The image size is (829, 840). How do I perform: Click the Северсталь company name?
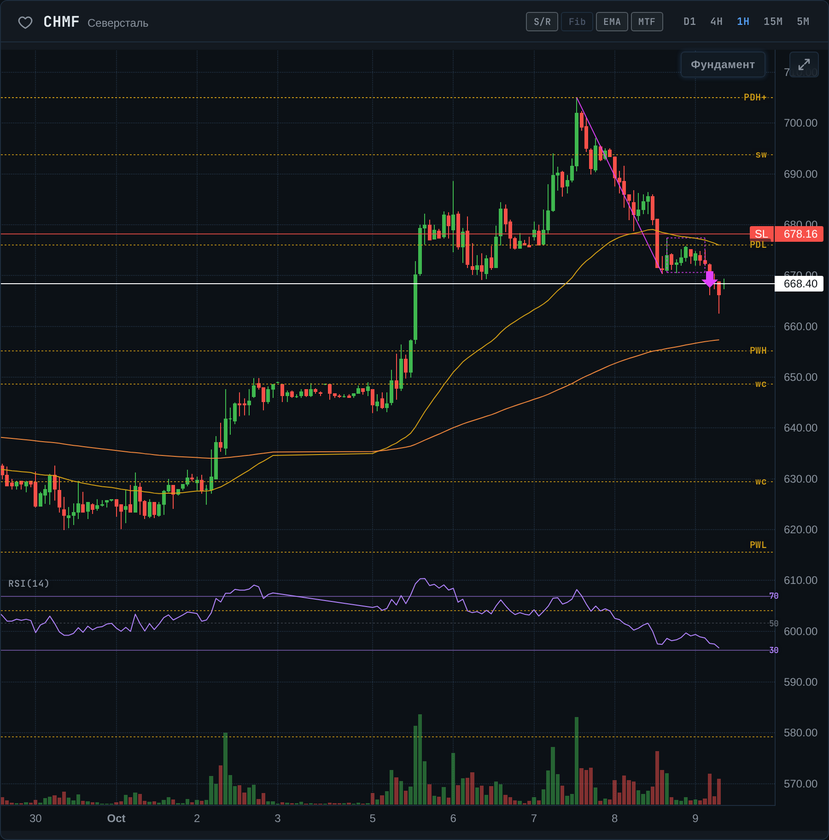pos(118,23)
